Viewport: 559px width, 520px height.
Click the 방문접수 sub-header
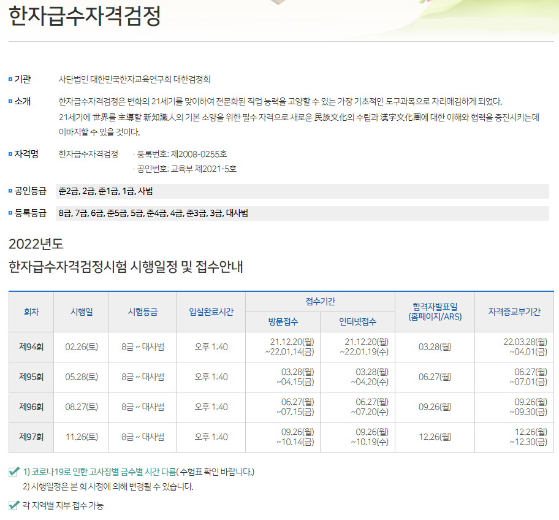coord(283,322)
